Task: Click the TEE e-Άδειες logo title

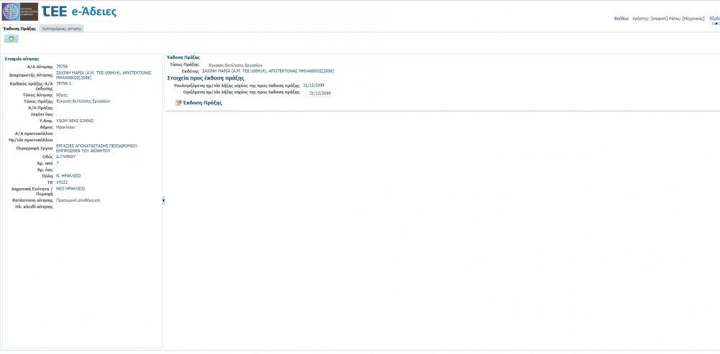Action: point(79,12)
